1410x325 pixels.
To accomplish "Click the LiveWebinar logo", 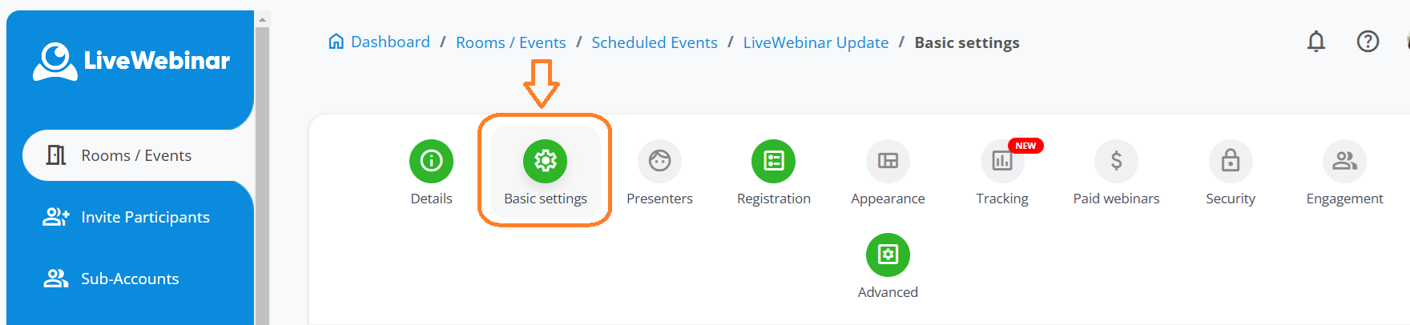I will pos(131,61).
